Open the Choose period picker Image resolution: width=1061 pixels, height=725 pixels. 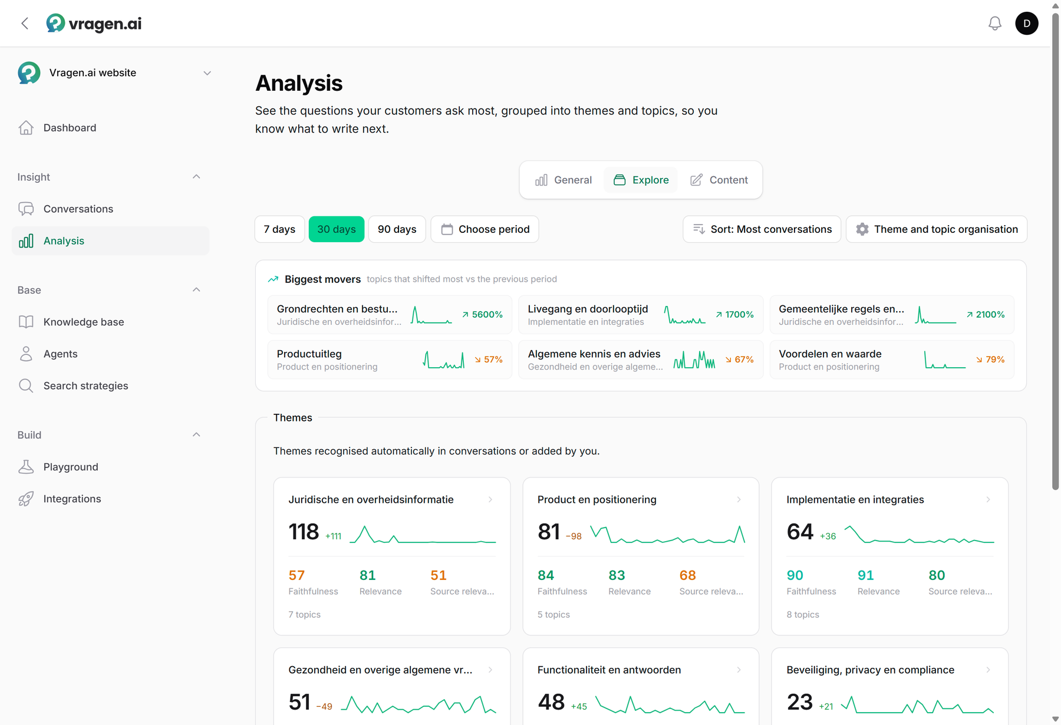[485, 229]
